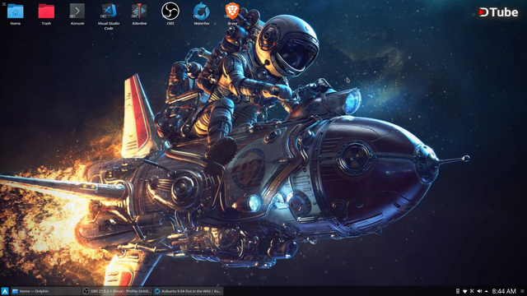Launch Waterfox browser shortcut
This screenshot has width=527, height=296.
(x=201, y=14)
